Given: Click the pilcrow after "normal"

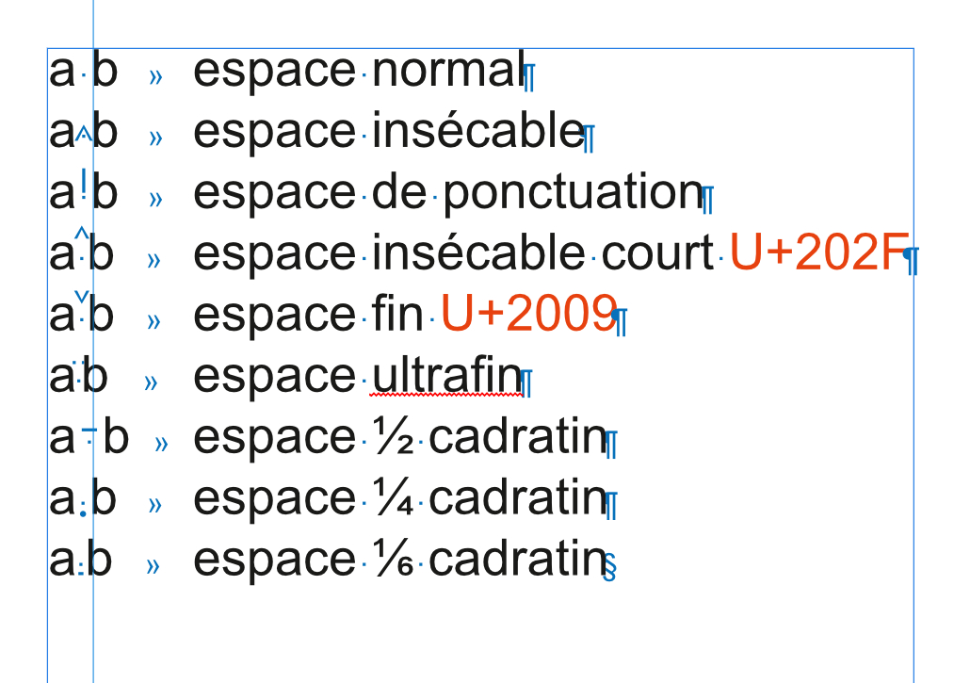Looking at the screenshot, I should [x=529, y=78].
